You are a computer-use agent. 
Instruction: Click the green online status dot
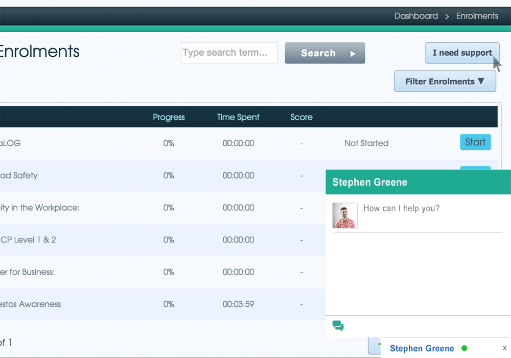pyautogui.click(x=464, y=348)
